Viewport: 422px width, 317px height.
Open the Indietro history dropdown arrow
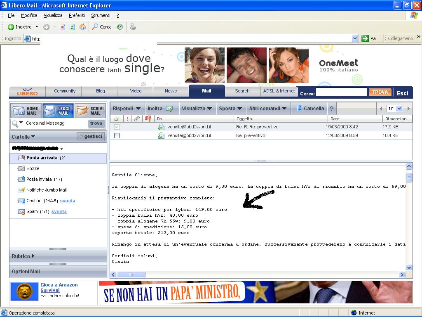pyautogui.click(x=37, y=27)
